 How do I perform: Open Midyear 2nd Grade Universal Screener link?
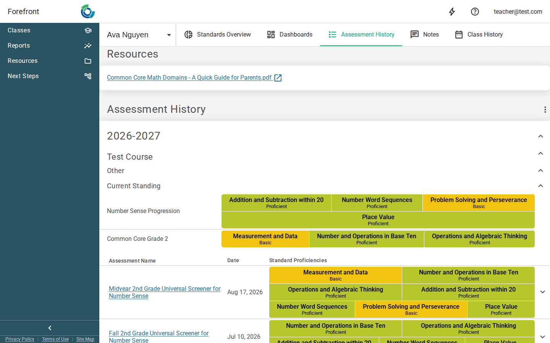point(165,292)
